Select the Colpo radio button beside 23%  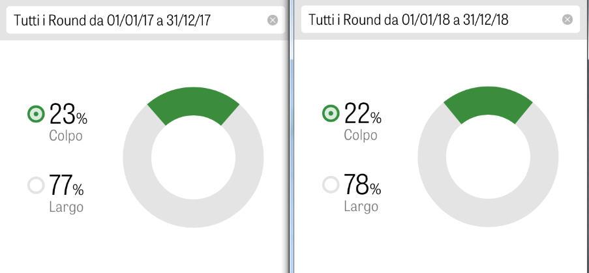click(x=37, y=115)
